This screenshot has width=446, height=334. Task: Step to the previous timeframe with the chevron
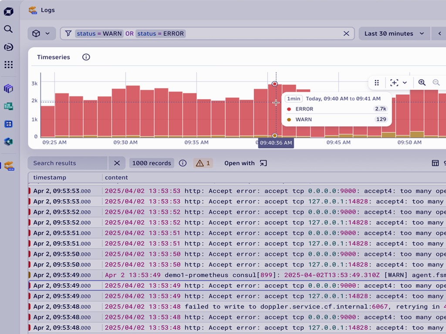(439, 33)
